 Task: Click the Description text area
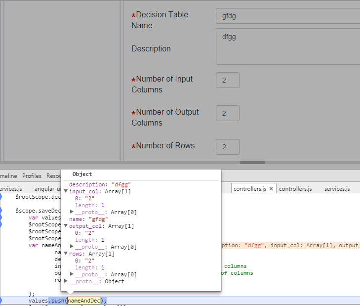(288, 46)
